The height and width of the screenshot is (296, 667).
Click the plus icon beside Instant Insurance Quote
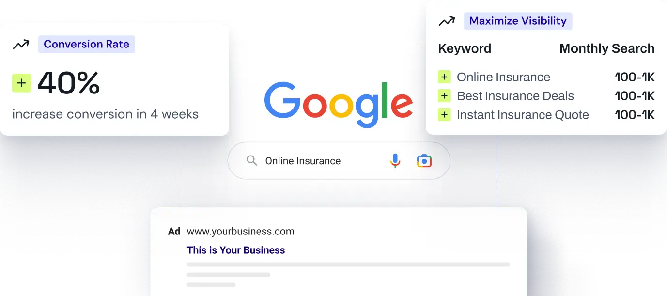(x=444, y=115)
